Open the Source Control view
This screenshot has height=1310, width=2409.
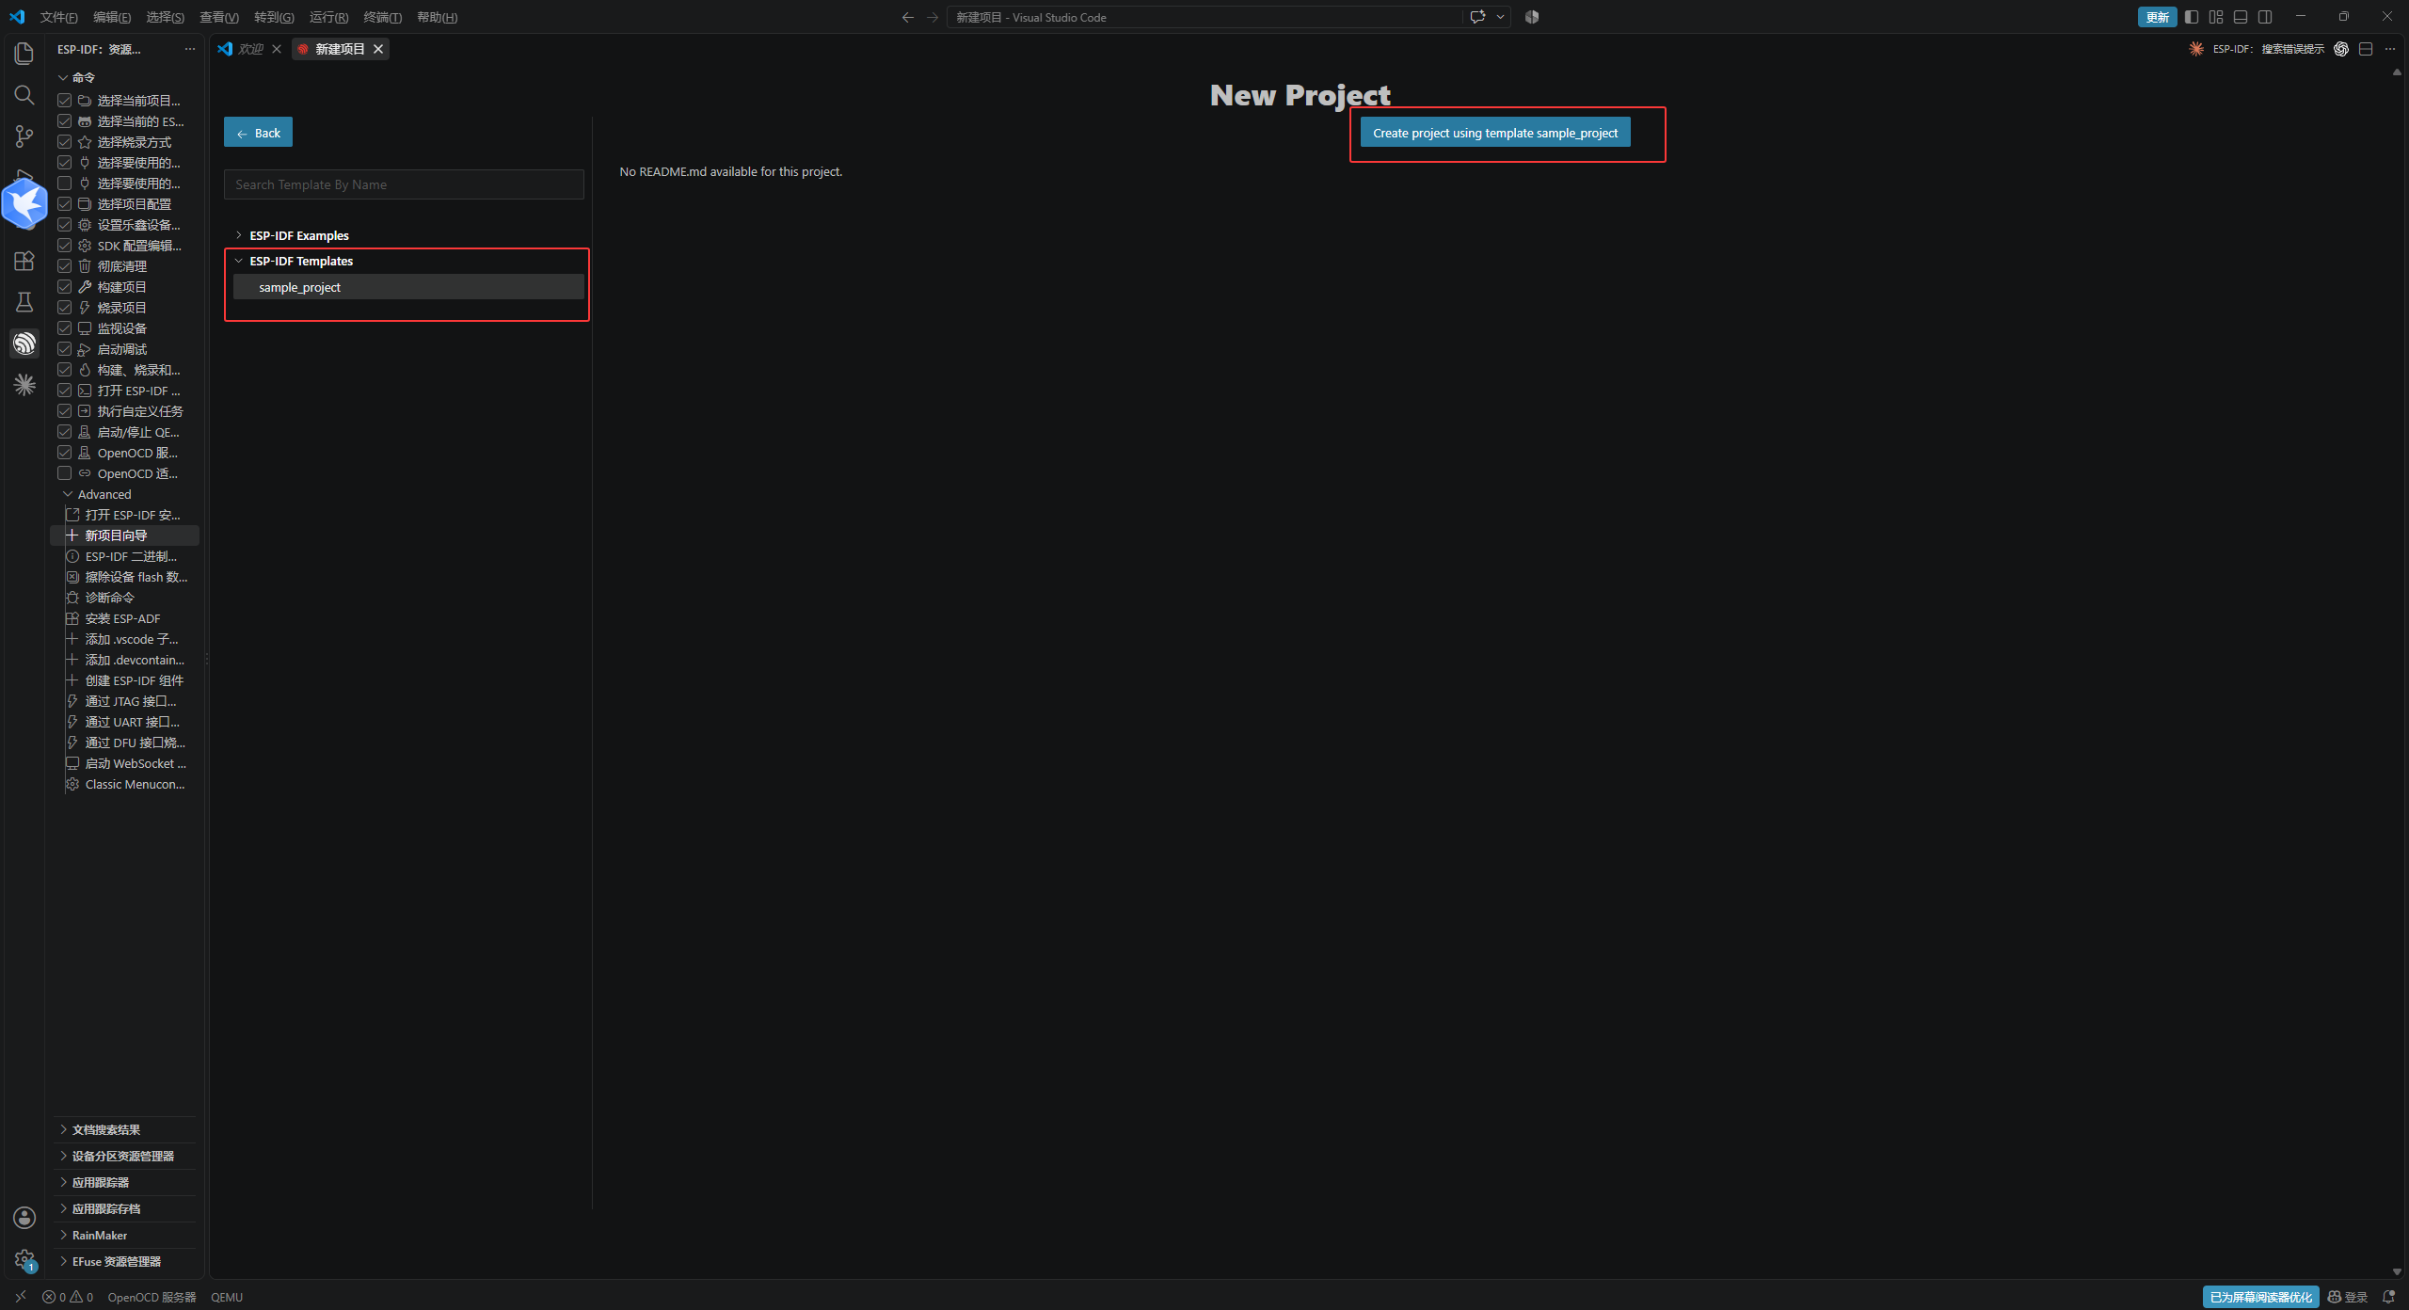[x=24, y=136]
